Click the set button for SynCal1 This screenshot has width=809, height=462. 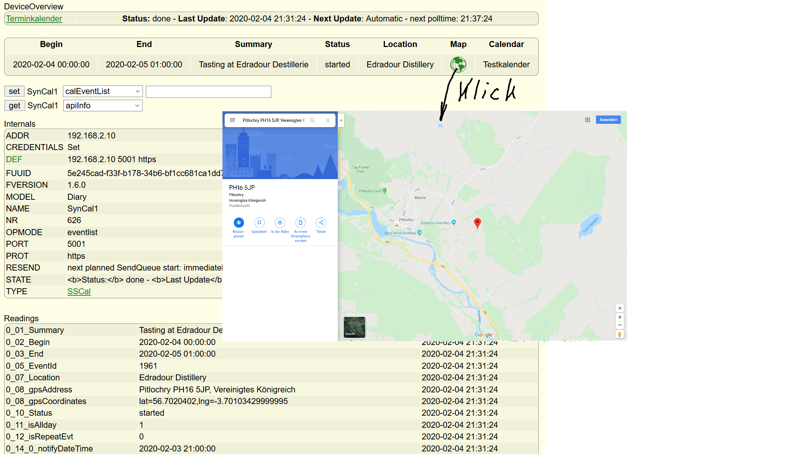click(x=14, y=91)
